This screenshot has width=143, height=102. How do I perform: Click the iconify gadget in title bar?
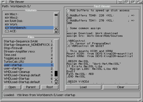(120, 2)
